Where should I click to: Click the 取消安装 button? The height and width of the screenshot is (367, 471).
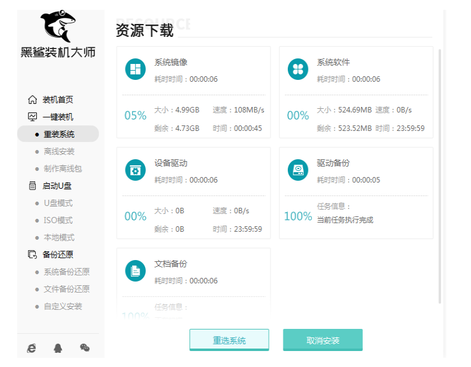322,340
